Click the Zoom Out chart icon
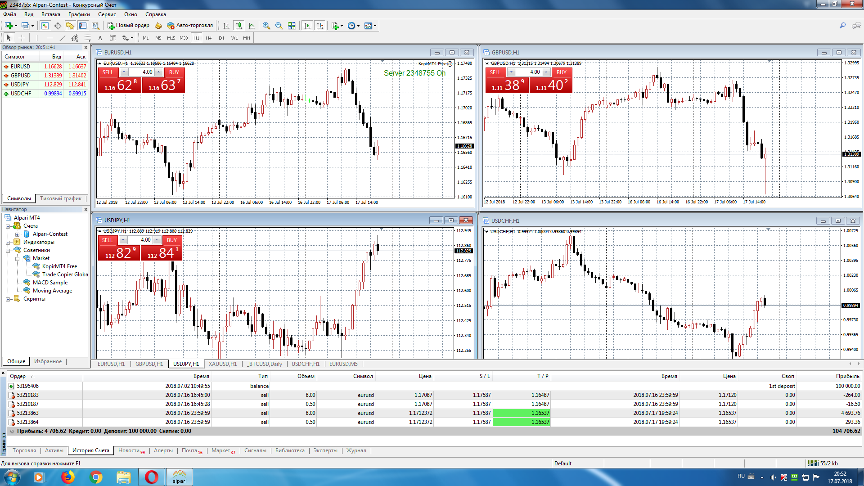The image size is (864, 486). [279, 26]
